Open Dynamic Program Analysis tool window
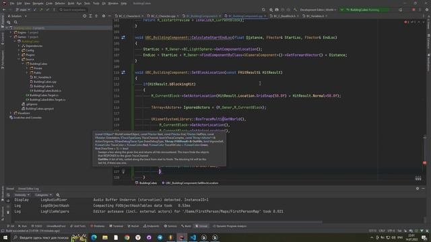Screen dimensions: 431x242 tap(230, 226)
